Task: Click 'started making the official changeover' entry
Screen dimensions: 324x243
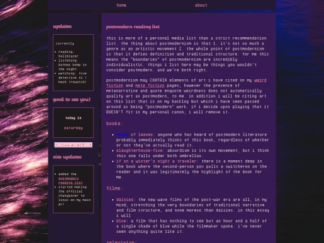Action: coord(74,196)
